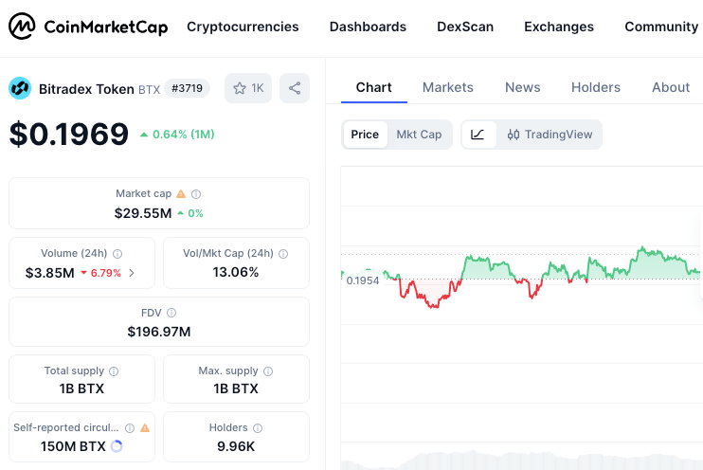Click the $0.1969 price value
Image resolution: width=703 pixels, height=470 pixels.
click(69, 135)
